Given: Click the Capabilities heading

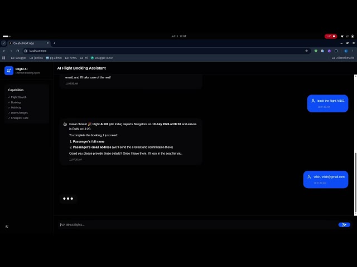Looking at the screenshot, I should coord(16,90).
